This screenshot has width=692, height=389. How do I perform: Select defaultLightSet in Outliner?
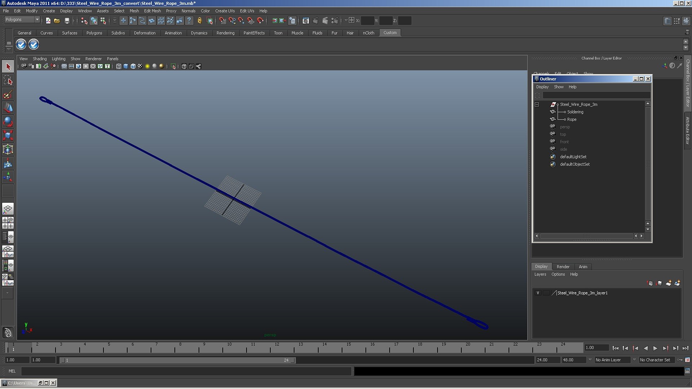[x=573, y=157]
